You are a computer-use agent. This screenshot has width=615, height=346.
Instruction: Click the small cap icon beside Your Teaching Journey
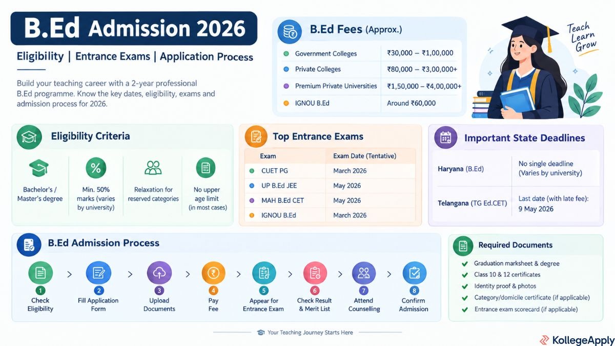pos(261,333)
